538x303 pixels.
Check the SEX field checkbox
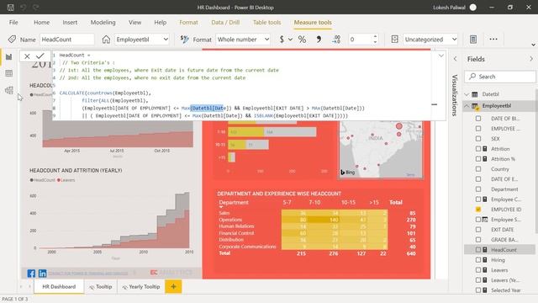point(478,139)
